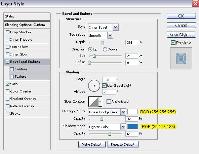Click the Make Default button
The height and width of the screenshot is (154, 199).
92,144
